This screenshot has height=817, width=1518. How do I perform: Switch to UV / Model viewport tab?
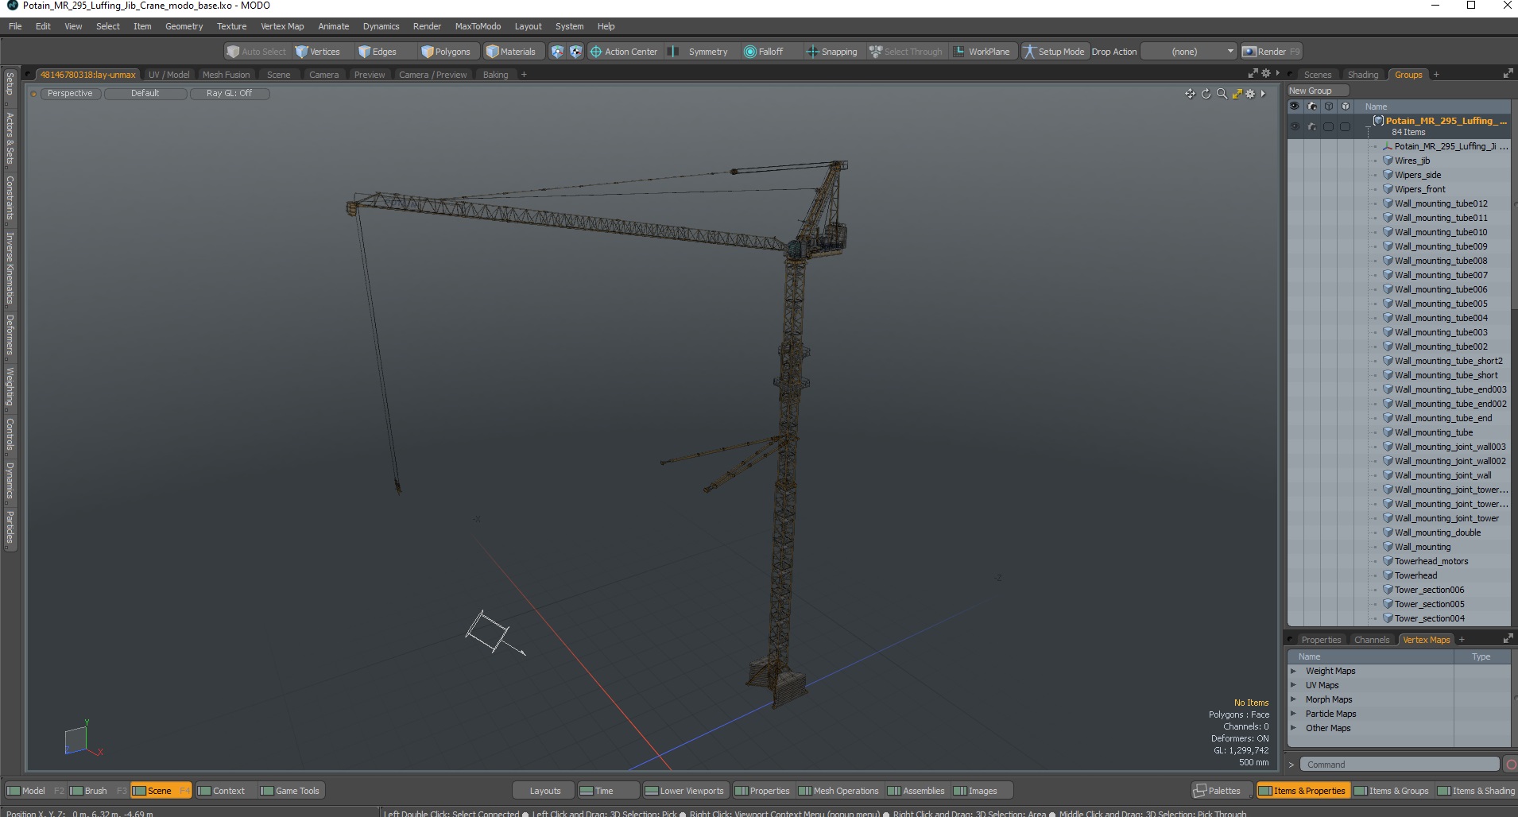tap(168, 75)
